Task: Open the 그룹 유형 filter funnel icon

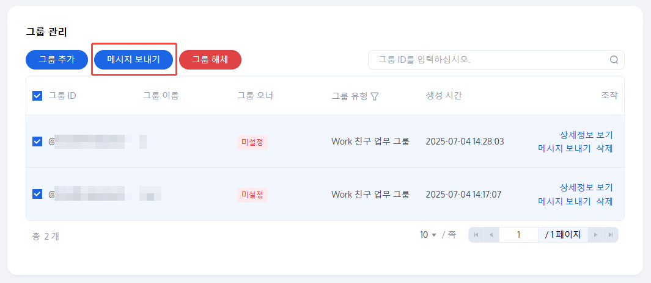Action: (x=375, y=96)
